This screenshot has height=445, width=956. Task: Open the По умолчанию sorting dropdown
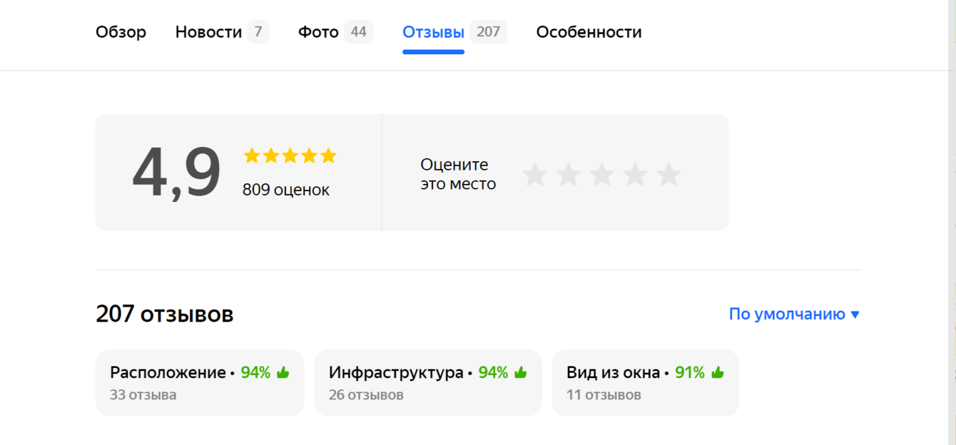[787, 314]
